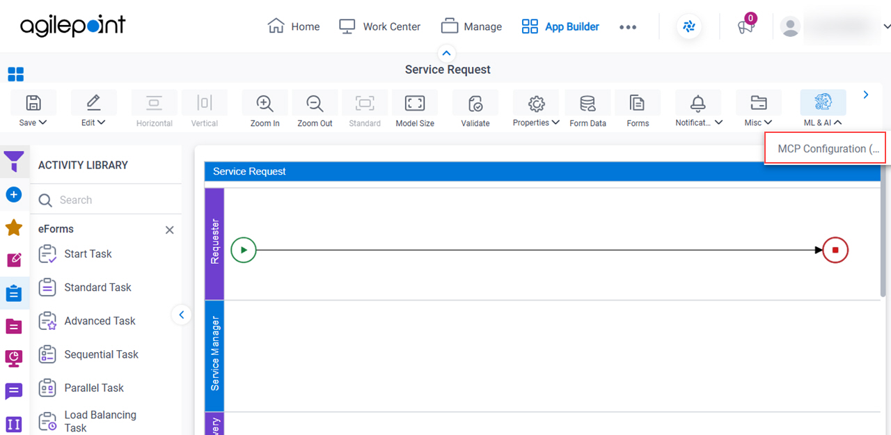Select the Requester swimlane header
Screen dimensions: 891x435
pyautogui.click(x=214, y=244)
